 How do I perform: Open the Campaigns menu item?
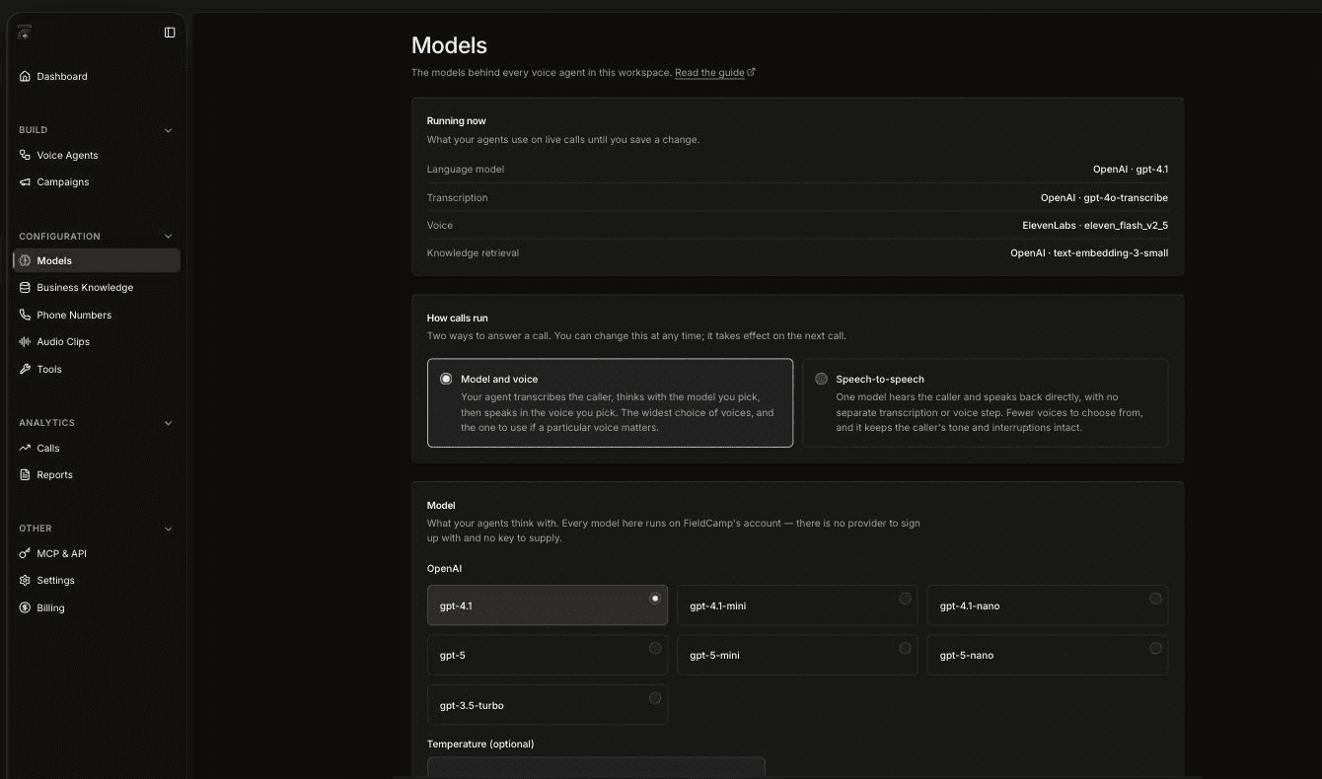[x=96, y=181]
